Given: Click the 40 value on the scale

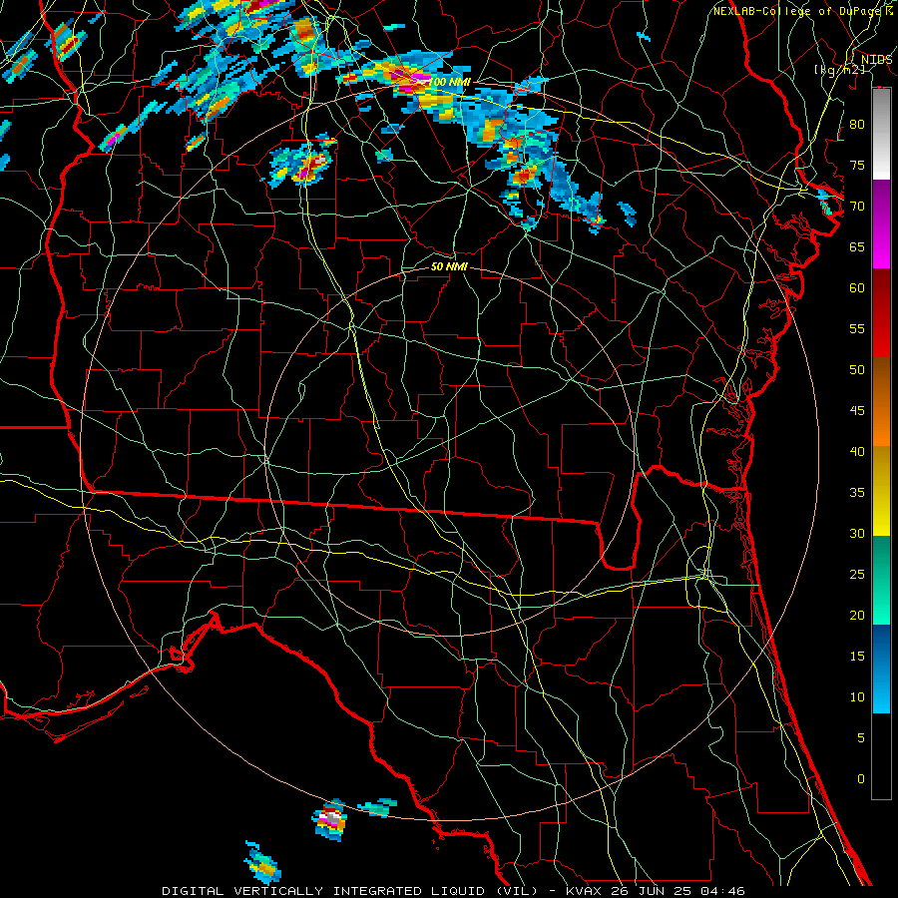Looking at the screenshot, I should coord(857,451).
